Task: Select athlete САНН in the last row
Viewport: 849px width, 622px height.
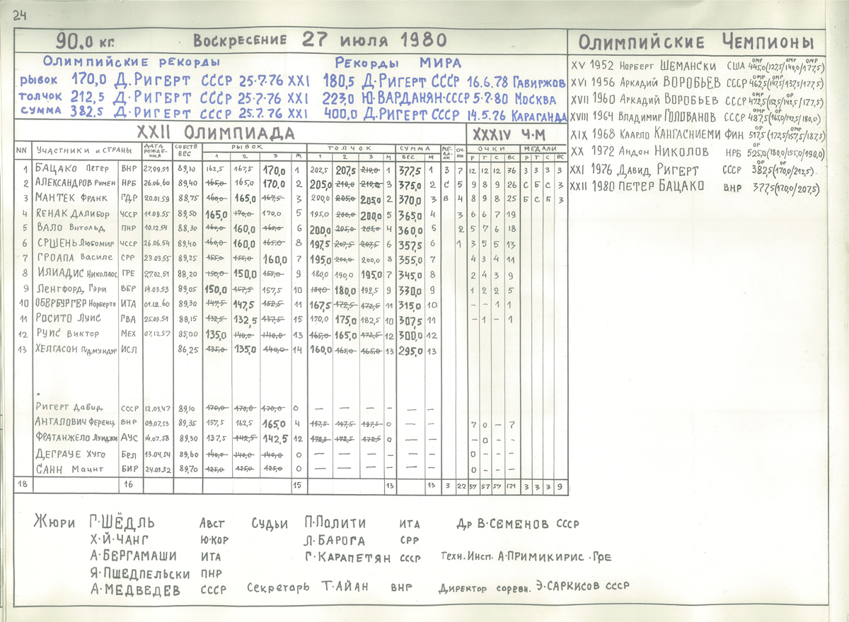Action: coord(70,469)
